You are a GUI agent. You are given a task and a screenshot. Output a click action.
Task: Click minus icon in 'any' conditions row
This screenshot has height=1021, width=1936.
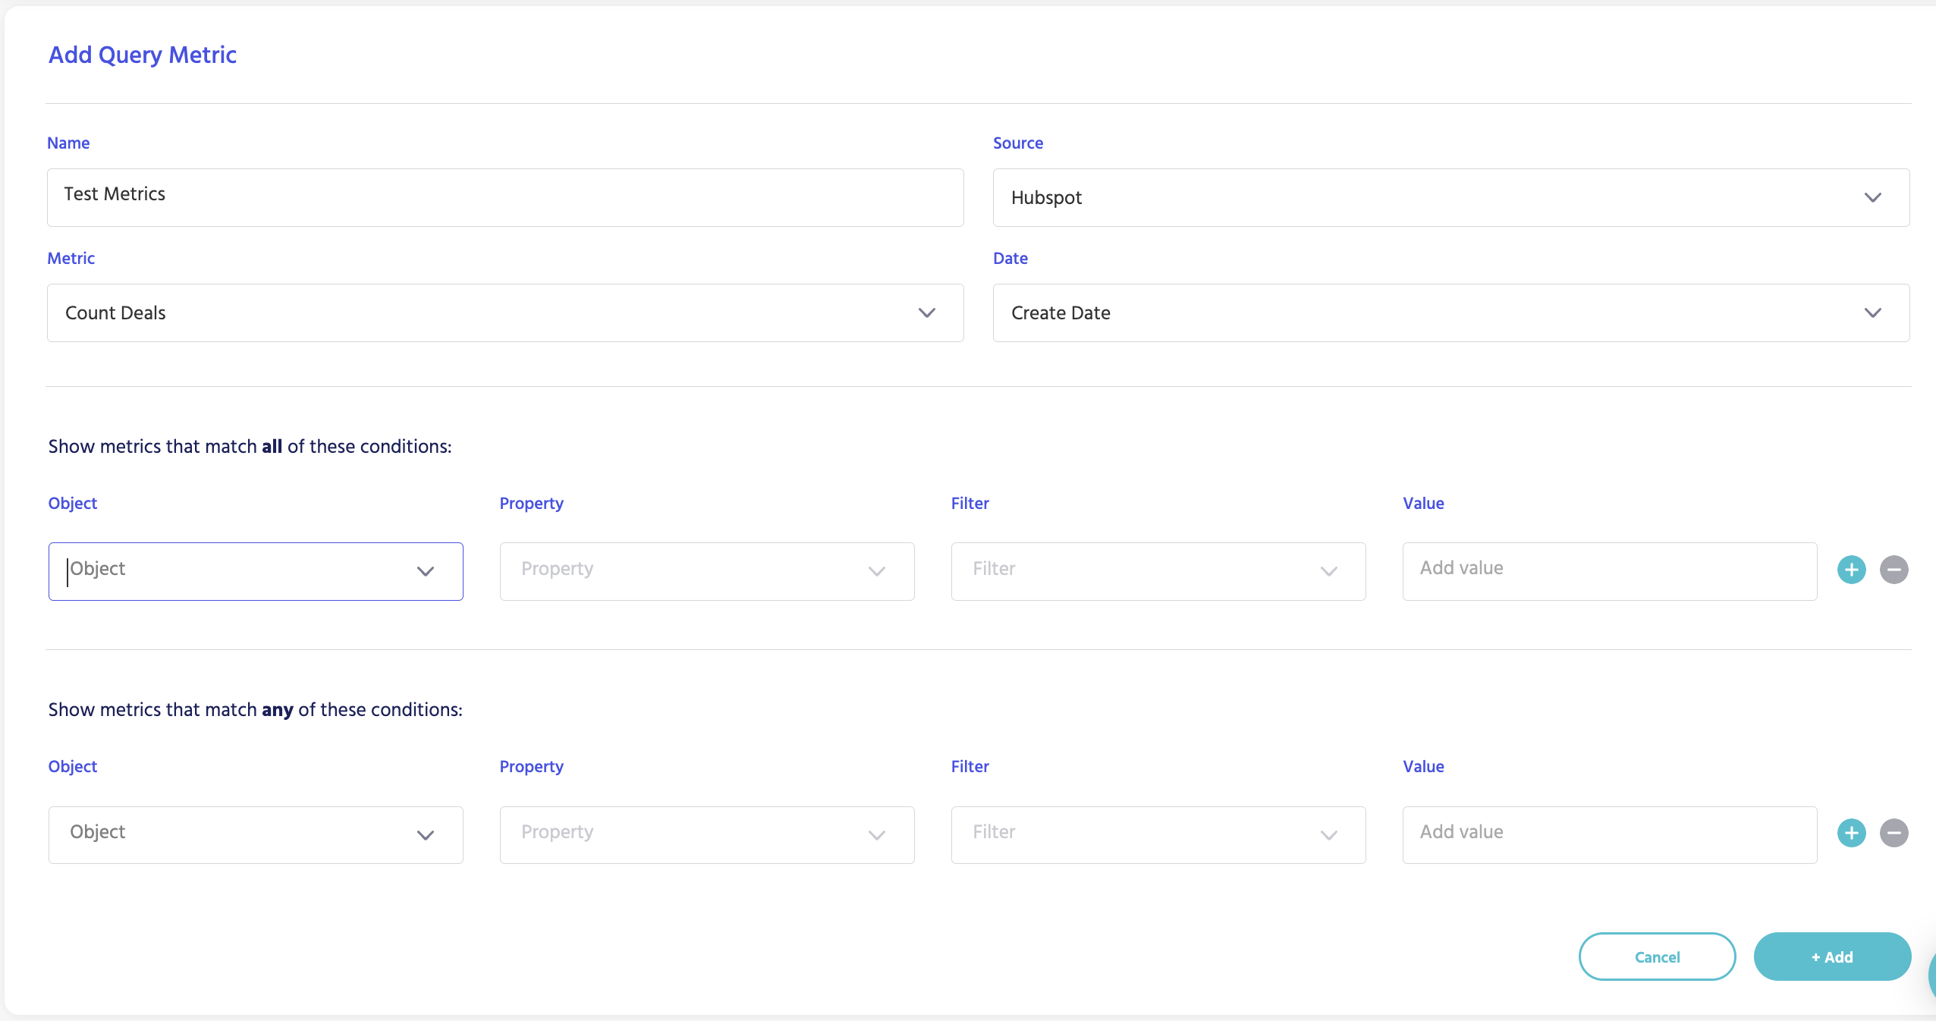click(1894, 833)
